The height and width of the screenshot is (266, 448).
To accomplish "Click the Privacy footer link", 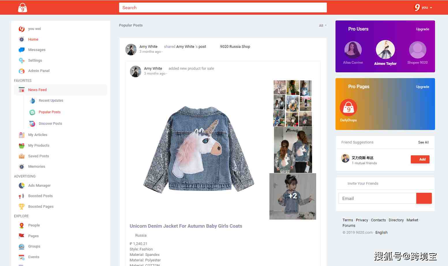I will [x=362, y=220].
